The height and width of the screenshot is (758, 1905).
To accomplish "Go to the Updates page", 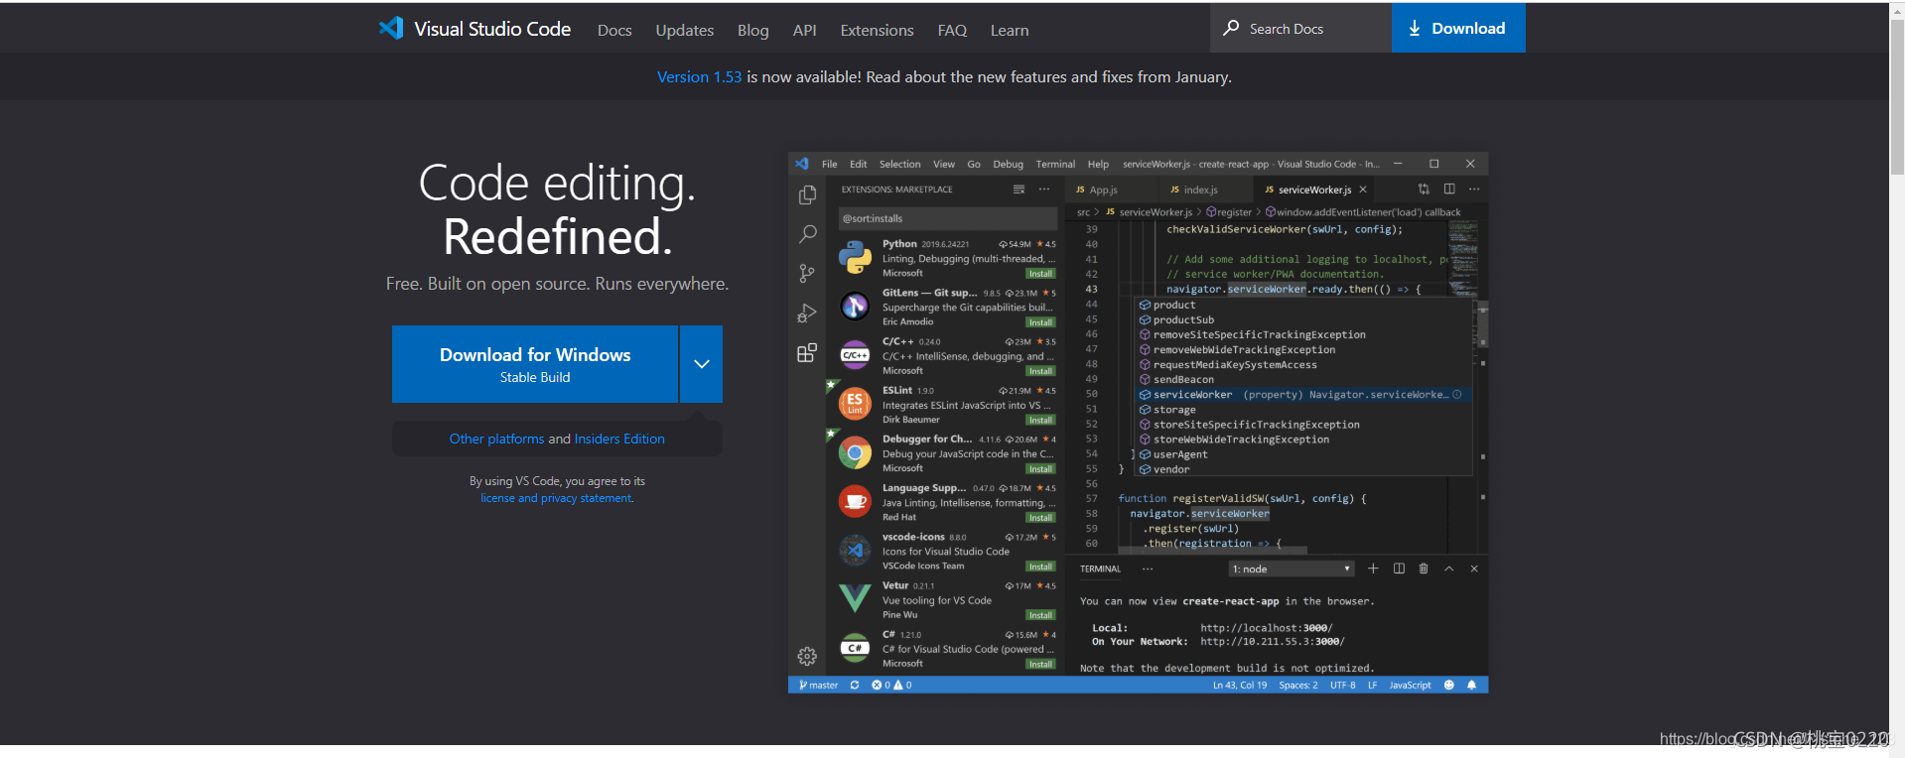I will [684, 31].
